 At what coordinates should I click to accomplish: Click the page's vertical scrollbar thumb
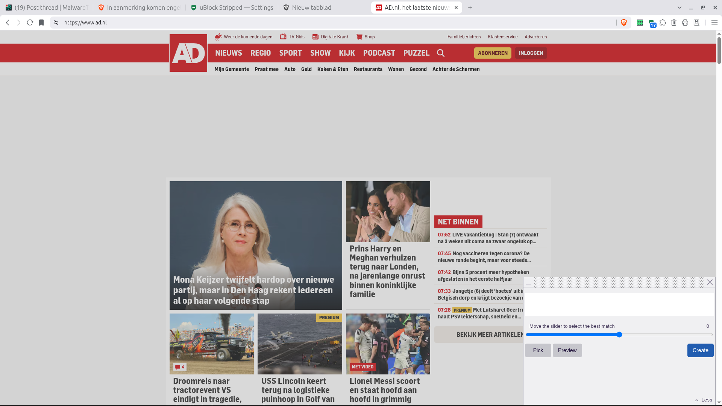(x=719, y=50)
